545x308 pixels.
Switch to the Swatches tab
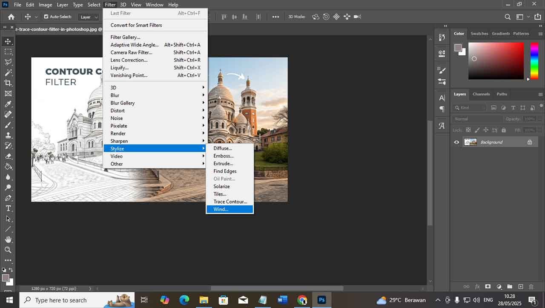point(479,34)
